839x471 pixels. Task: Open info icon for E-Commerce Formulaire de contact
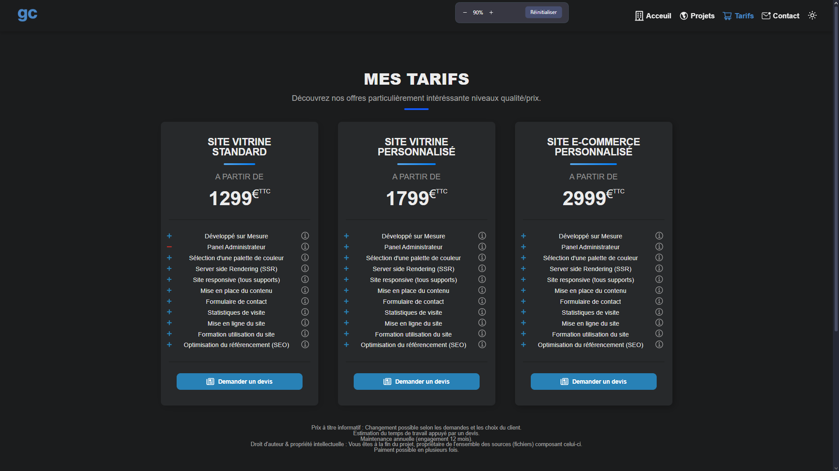[659, 301]
